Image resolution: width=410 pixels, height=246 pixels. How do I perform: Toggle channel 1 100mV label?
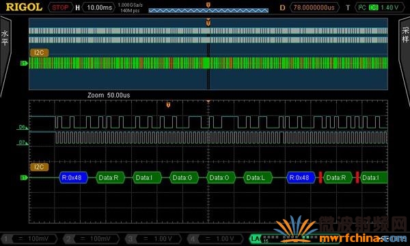(29, 238)
